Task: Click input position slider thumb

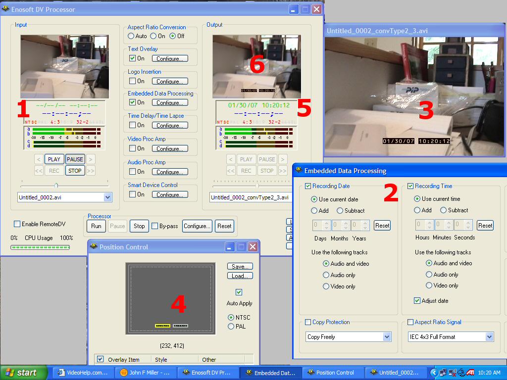Action: pos(56,185)
